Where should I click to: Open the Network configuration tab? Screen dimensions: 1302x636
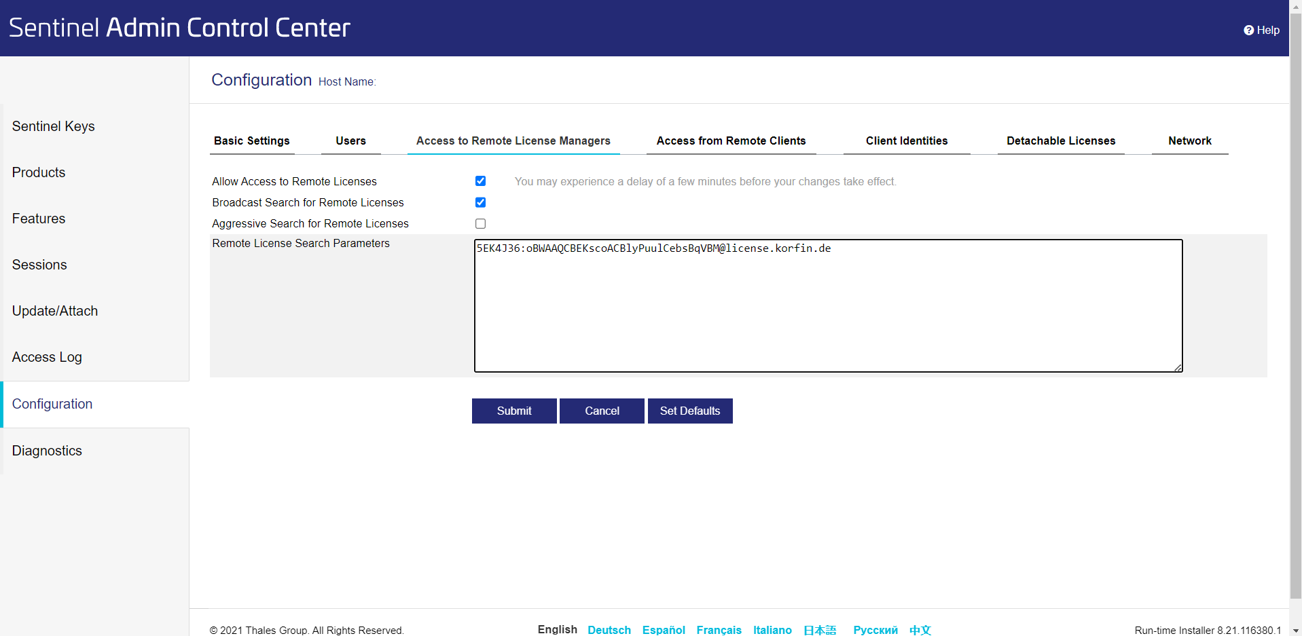(x=1189, y=141)
